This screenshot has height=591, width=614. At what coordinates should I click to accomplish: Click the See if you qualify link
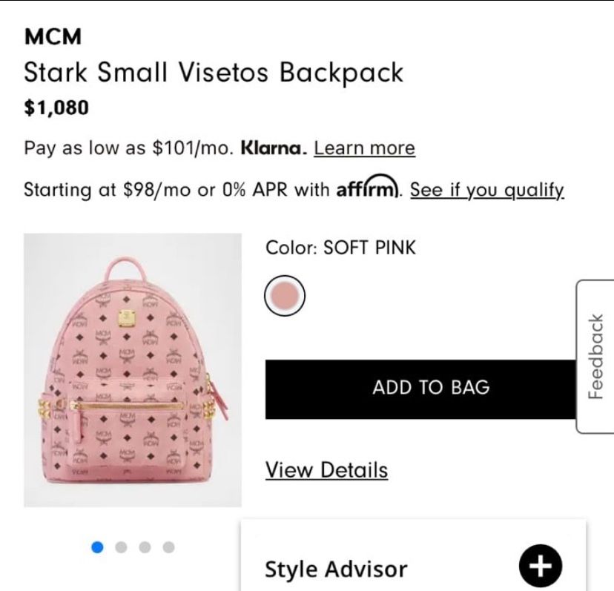[487, 190]
